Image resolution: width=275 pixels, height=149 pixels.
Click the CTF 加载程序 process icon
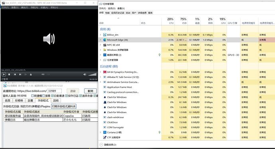pos(105,137)
